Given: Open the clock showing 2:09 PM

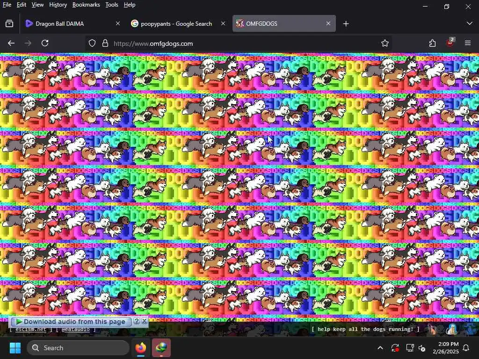Looking at the screenshot, I should click(446, 348).
